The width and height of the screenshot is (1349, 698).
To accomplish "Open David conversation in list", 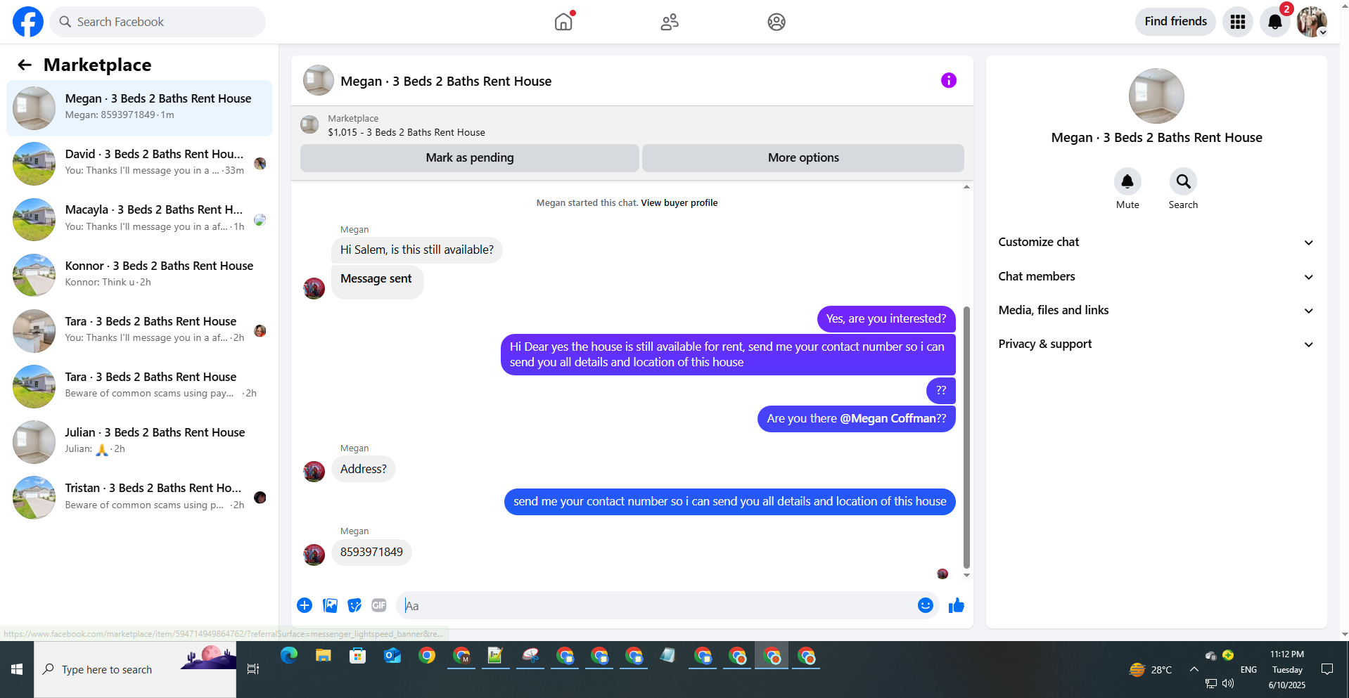I will [139, 164].
